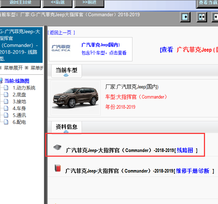Click the icon beside 当前:线路图 root
The height and width of the screenshot is (204, 218).
[1, 81]
